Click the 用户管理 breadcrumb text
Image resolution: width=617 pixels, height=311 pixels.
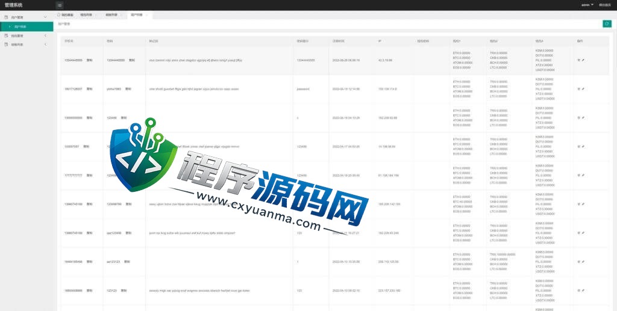click(64, 24)
